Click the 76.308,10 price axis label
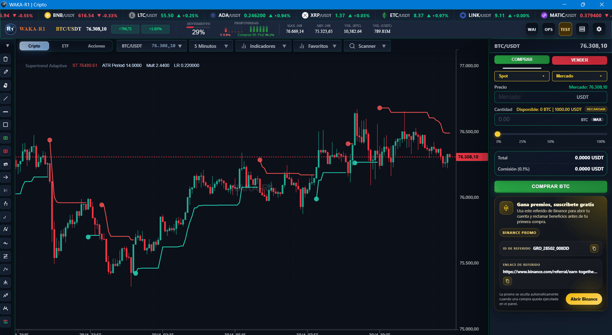 pos(472,157)
